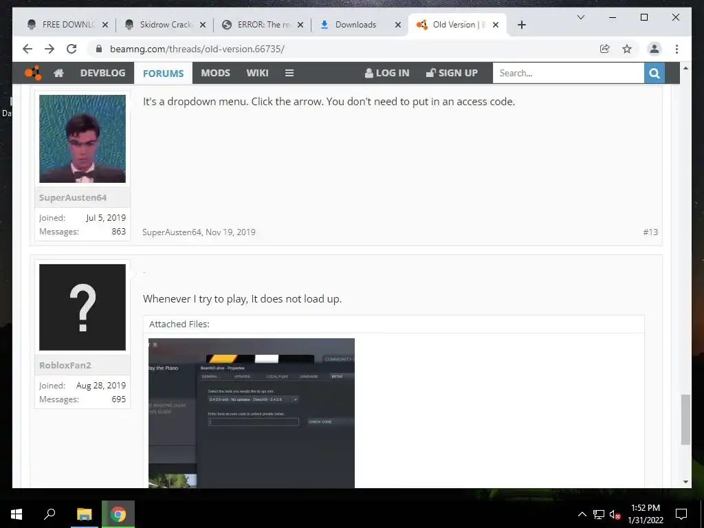Select the FORUMS navigation tab
The image size is (704, 528).
[163, 73]
